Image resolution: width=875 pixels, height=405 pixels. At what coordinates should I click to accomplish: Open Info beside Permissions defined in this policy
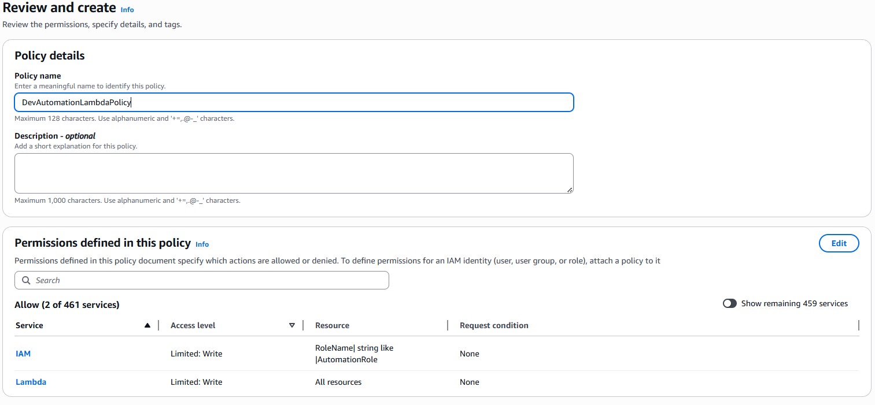[x=202, y=244]
